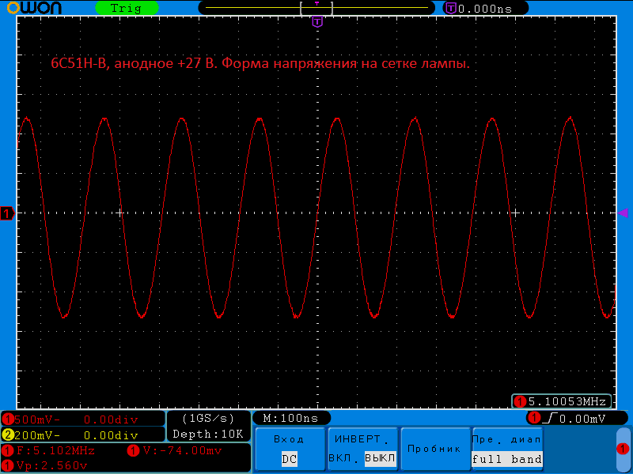Click the Vp:2.560V peak voltage measurement
The image size is (633, 474).
pyautogui.click(x=51, y=465)
